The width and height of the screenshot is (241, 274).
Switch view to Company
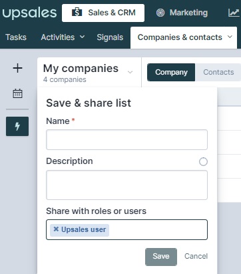click(x=171, y=72)
